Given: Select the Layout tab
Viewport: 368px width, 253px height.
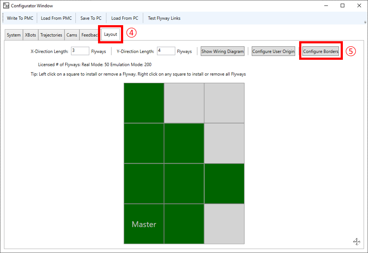Looking at the screenshot, I should pyautogui.click(x=110, y=34).
